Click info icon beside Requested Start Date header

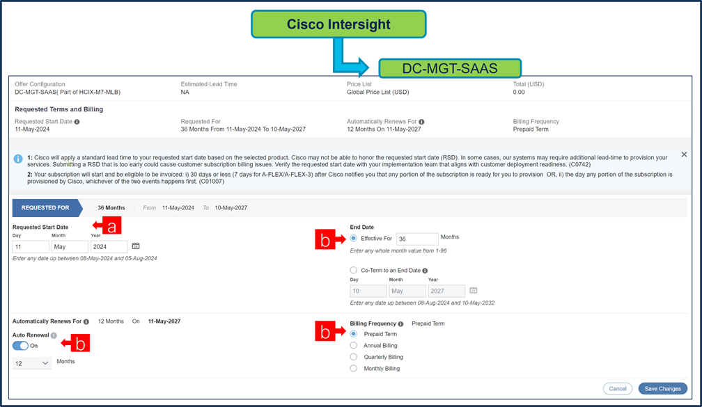coord(77,122)
